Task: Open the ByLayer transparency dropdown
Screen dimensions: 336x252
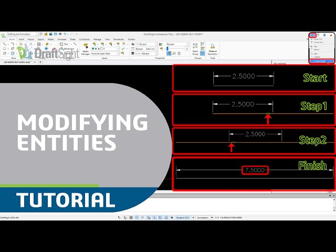Action: point(178,44)
